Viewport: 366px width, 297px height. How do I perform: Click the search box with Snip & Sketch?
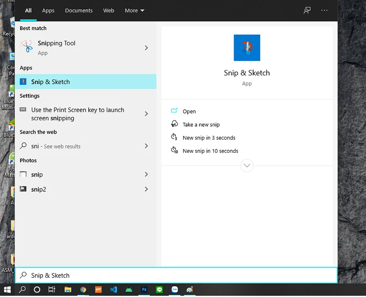coord(176,275)
